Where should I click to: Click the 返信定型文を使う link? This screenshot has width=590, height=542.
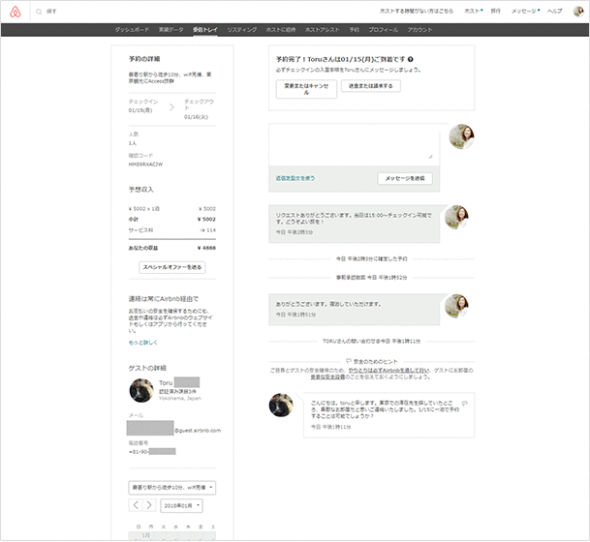295,179
